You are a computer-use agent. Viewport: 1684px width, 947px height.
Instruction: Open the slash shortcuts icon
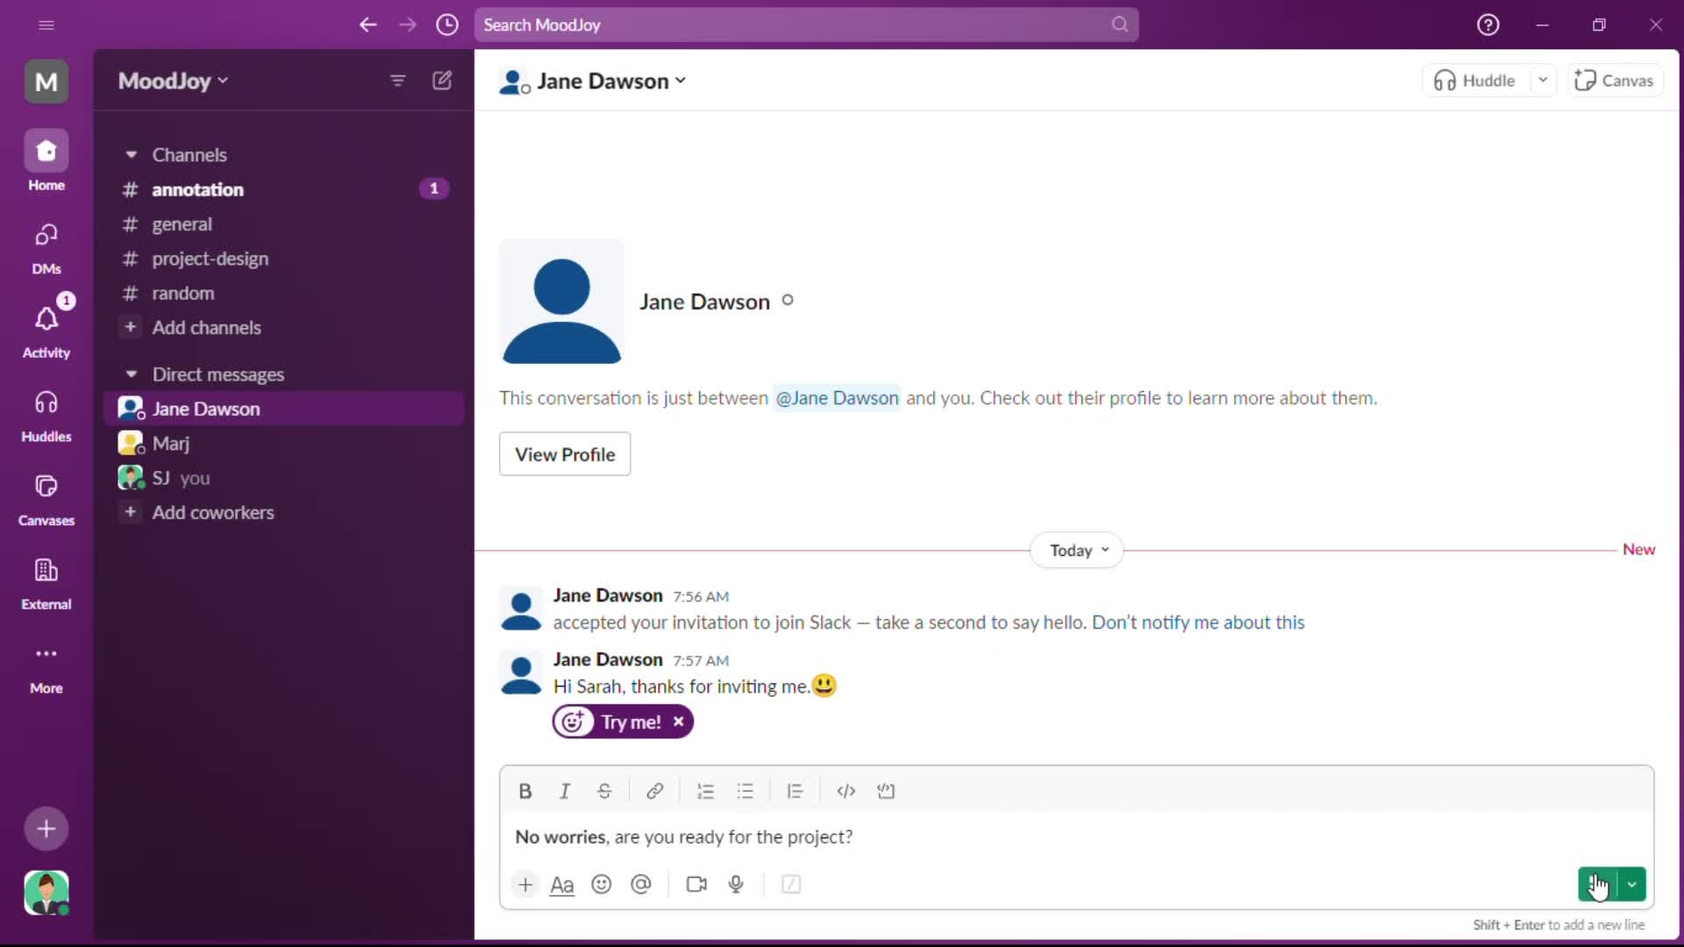click(791, 885)
